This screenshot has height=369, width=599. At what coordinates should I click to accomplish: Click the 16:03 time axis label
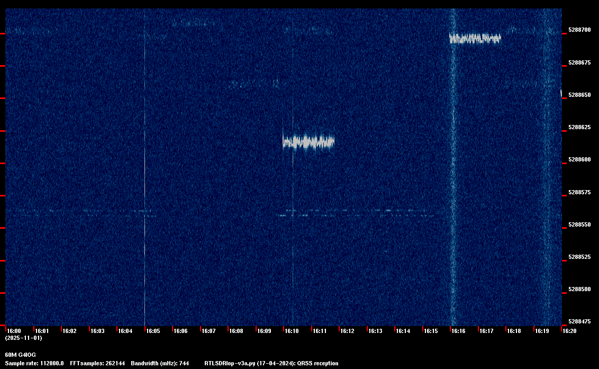pyautogui.click(x=97, y=331)
